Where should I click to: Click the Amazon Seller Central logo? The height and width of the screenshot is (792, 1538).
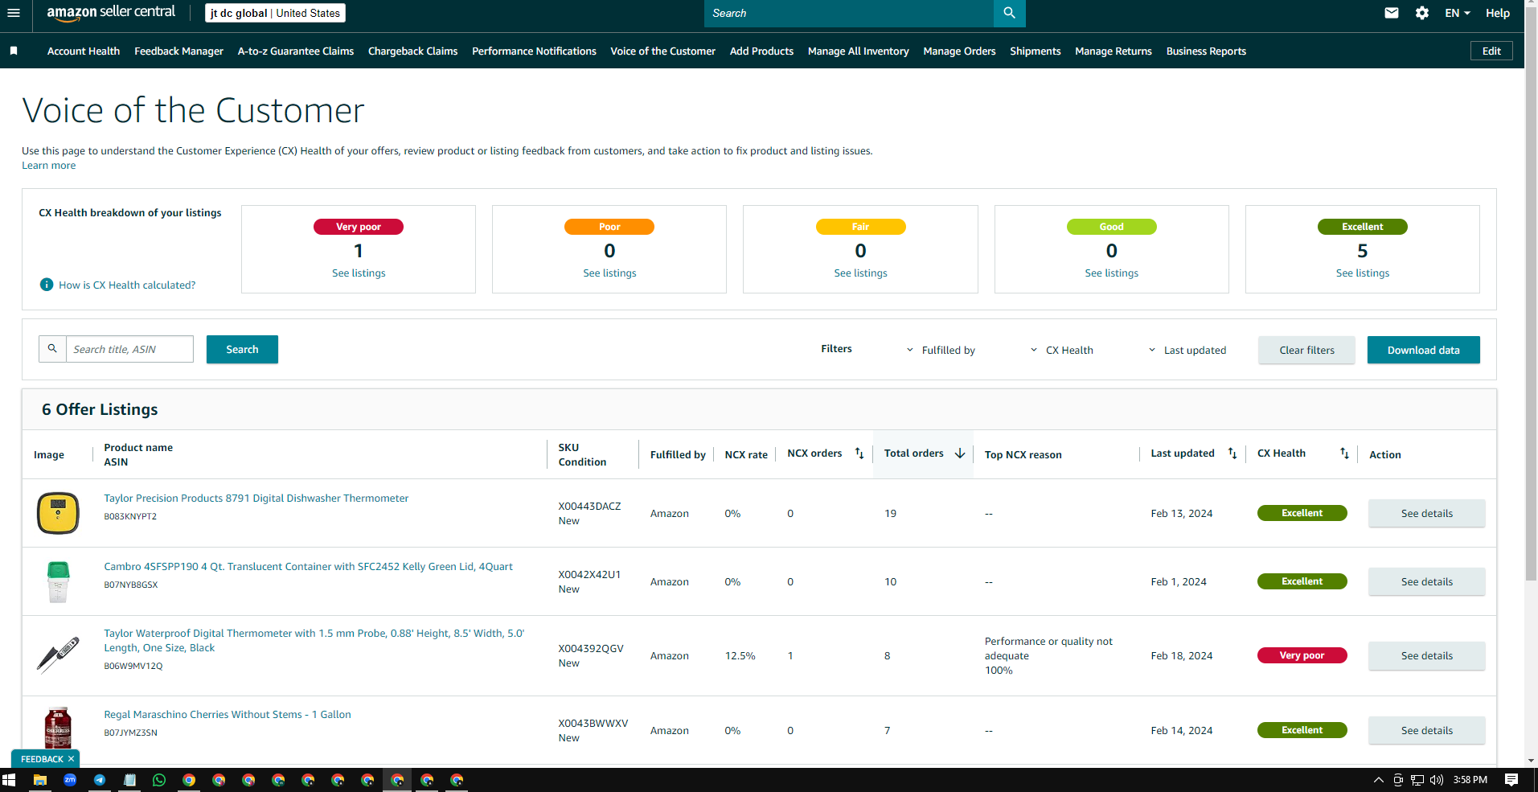[x=111, y=13]
